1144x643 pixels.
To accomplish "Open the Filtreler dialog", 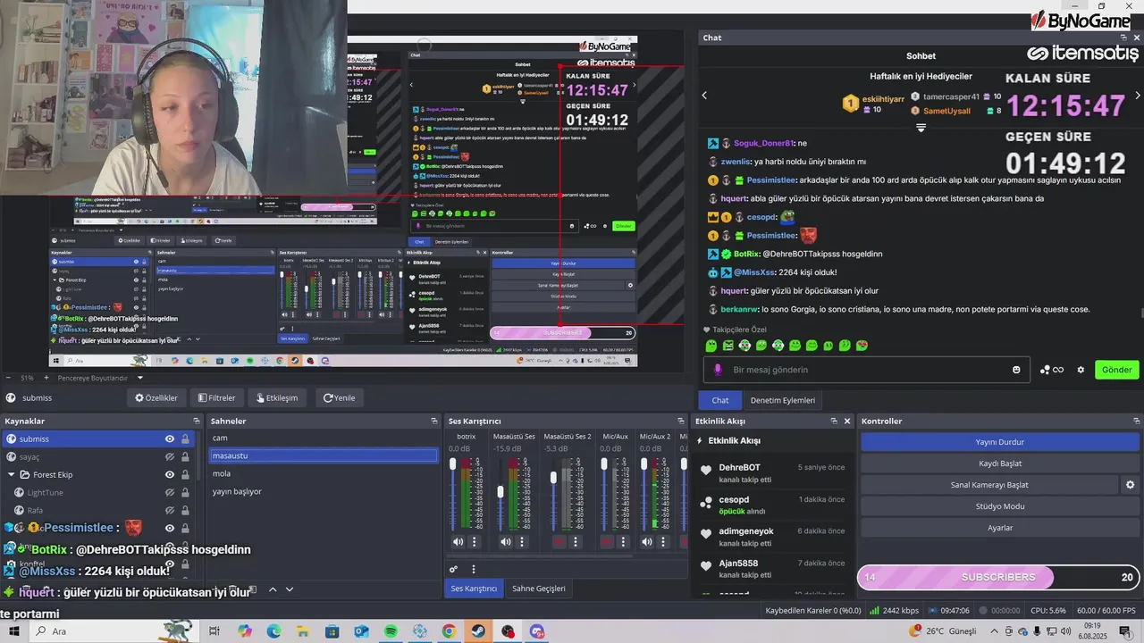I will (x=217, y=397).
